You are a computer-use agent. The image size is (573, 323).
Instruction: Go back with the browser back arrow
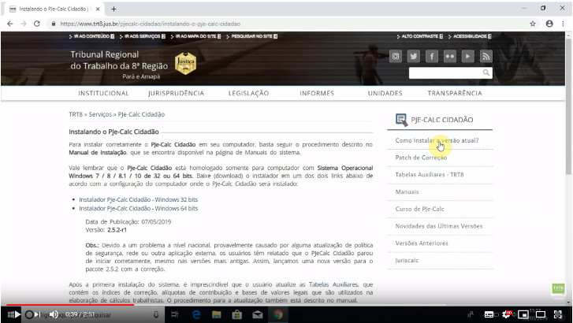point(10,24)
